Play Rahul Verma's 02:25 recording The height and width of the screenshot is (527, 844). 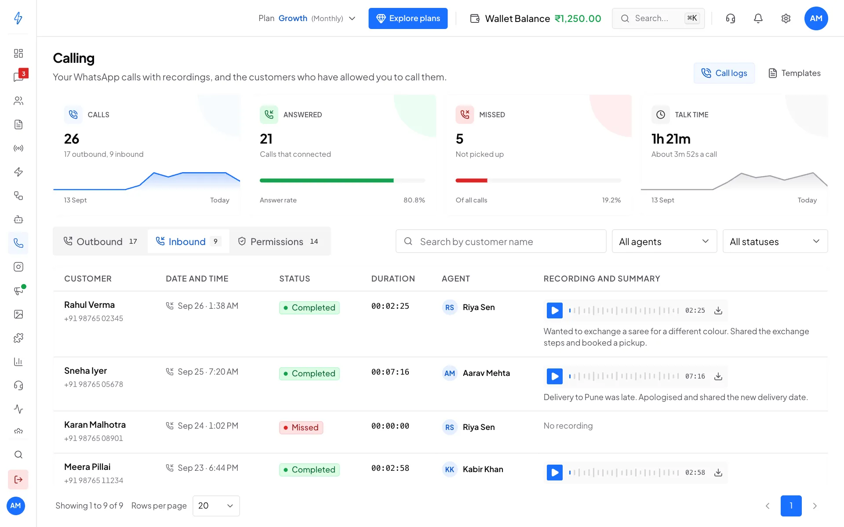[555, 310]
